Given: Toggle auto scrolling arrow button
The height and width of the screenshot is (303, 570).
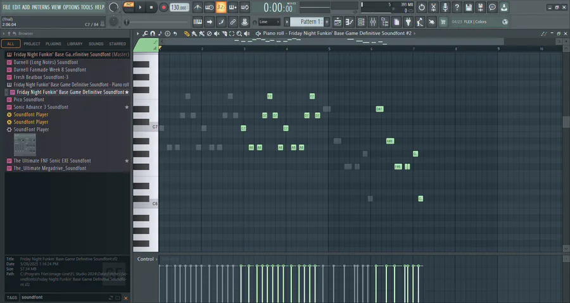Looking at the screenshot, I should click(x=210, y=22).
